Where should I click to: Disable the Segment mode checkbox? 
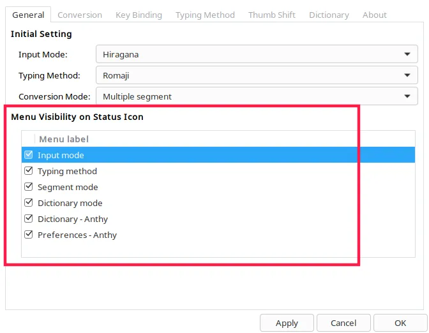click(28, 187)
